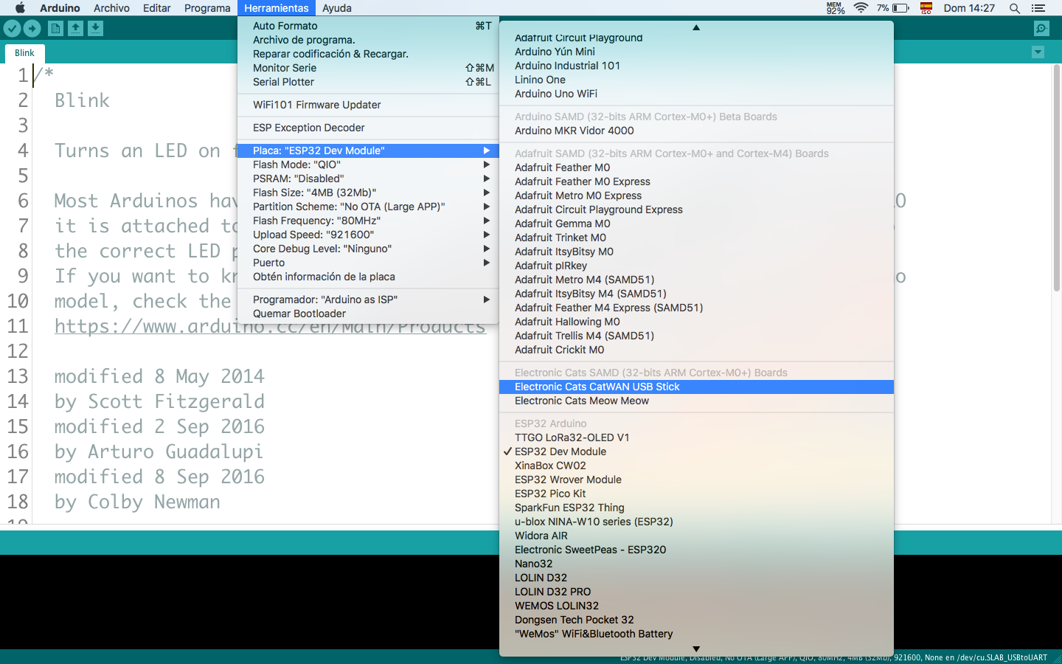The height and width of the screenshot is (664, 1062).
Task: Click the editor vertical scrollbar
Action: click(1056, 177)
